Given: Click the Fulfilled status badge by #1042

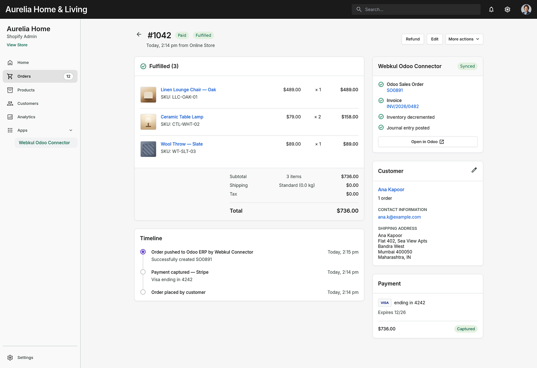Looking at the screenshot, I should (x=203, y=35).
